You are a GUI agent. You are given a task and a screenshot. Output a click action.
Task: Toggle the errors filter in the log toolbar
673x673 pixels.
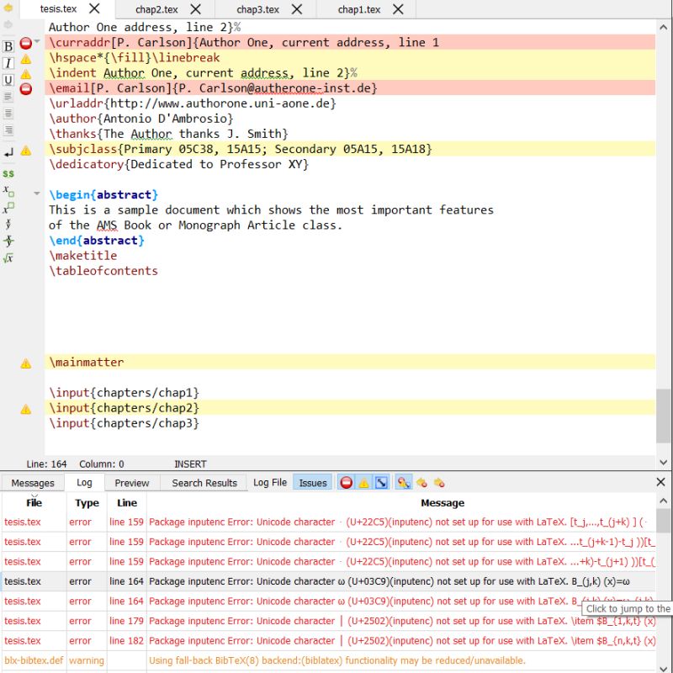click(x=347, y=482)
